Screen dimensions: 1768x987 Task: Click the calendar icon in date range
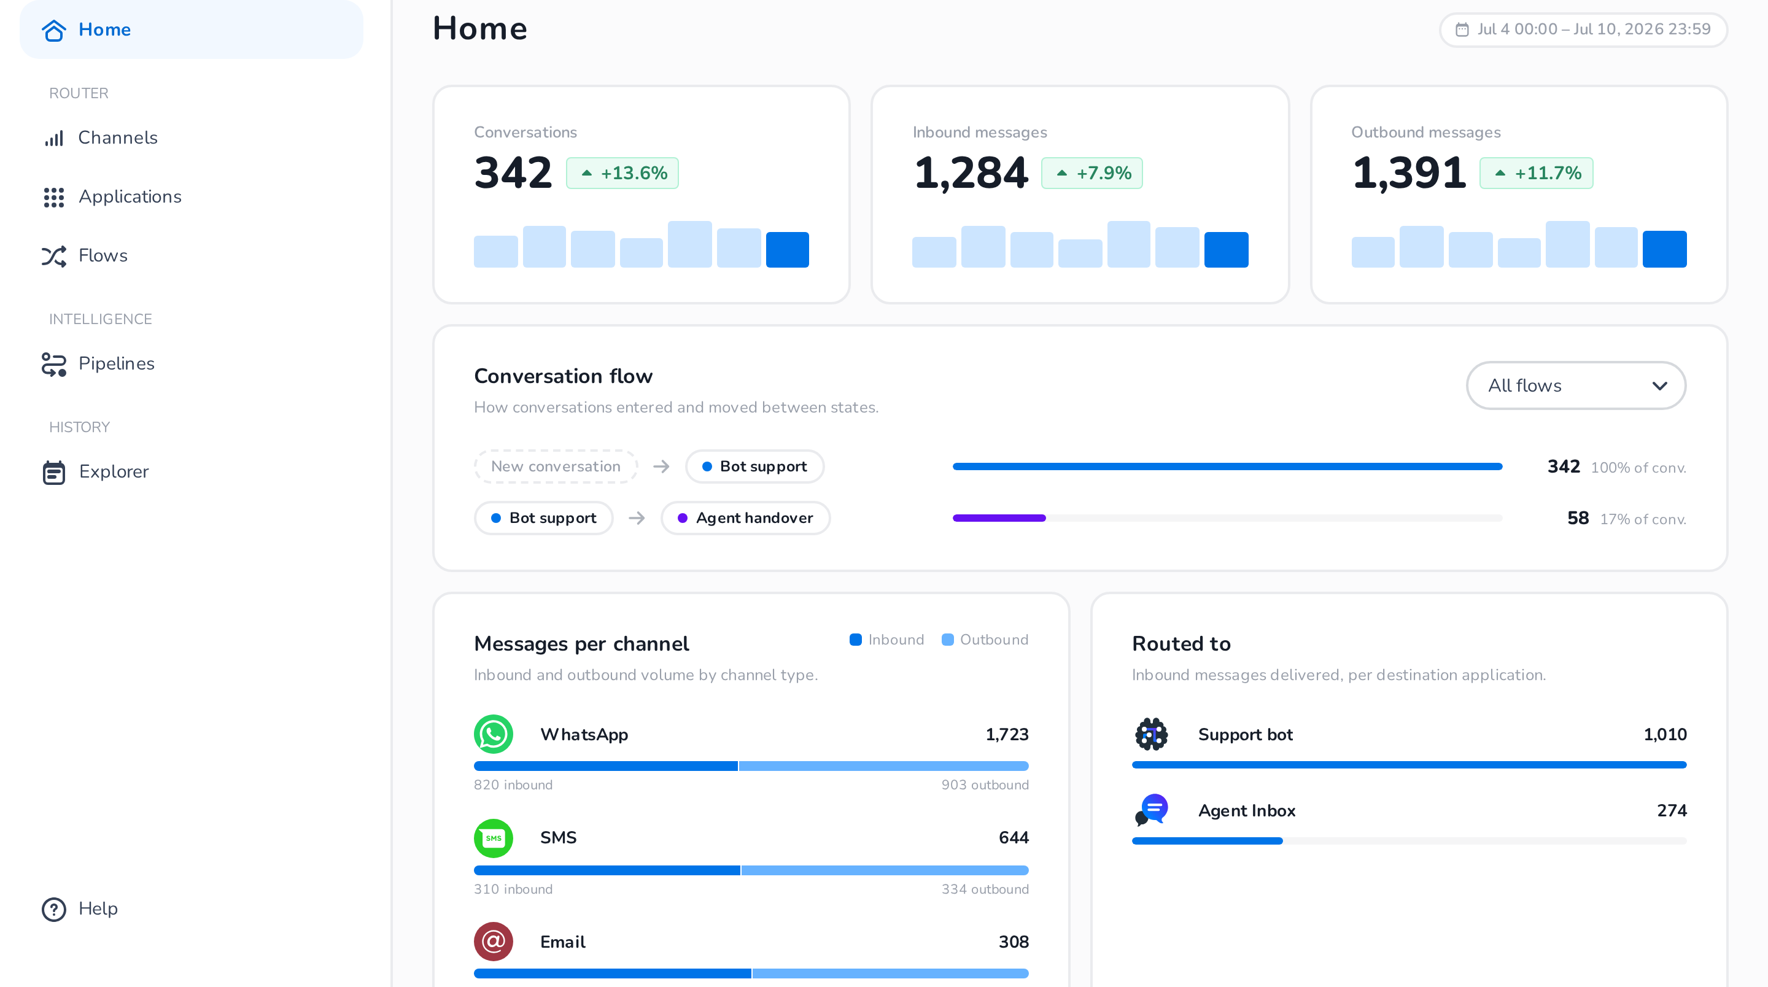pos(1462,29)
